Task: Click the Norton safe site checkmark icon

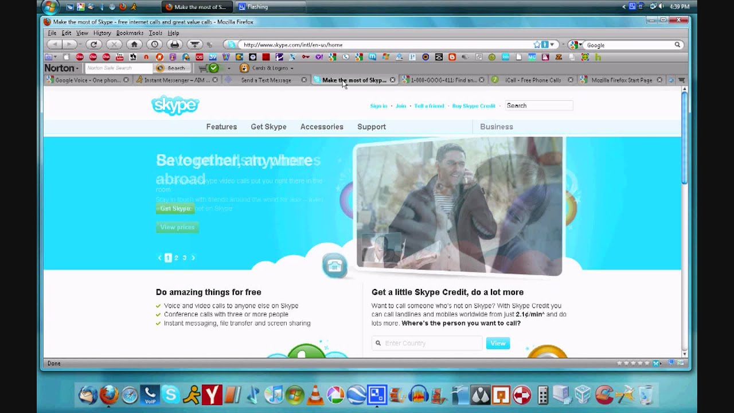Action: (214, 68)
